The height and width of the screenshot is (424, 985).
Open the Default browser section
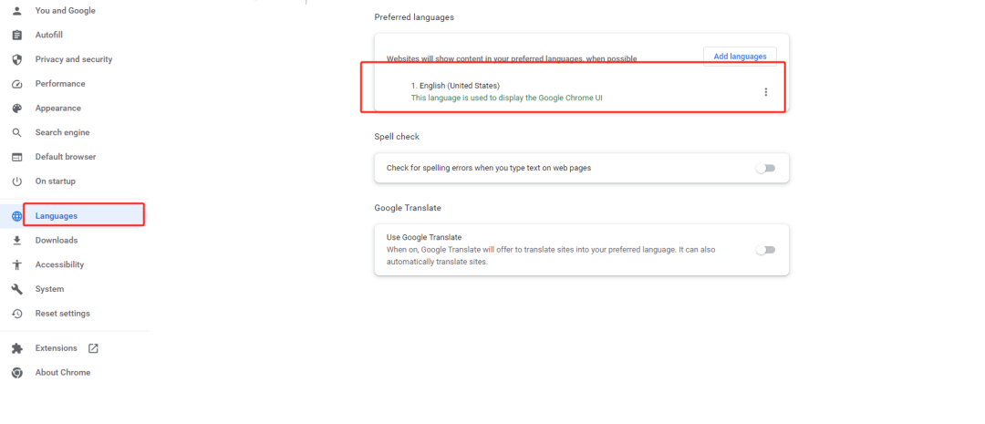(66, 157)
